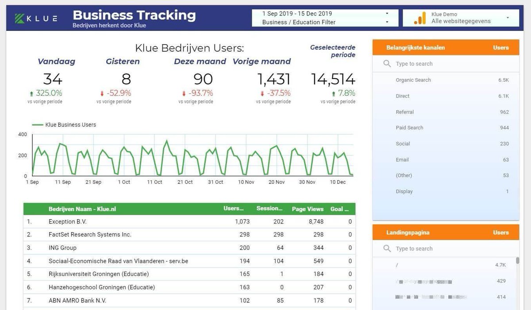Click the Vorige maand value 1,431
The height and width of the screenshot is (310, 531).
click(x=273, y=79)
